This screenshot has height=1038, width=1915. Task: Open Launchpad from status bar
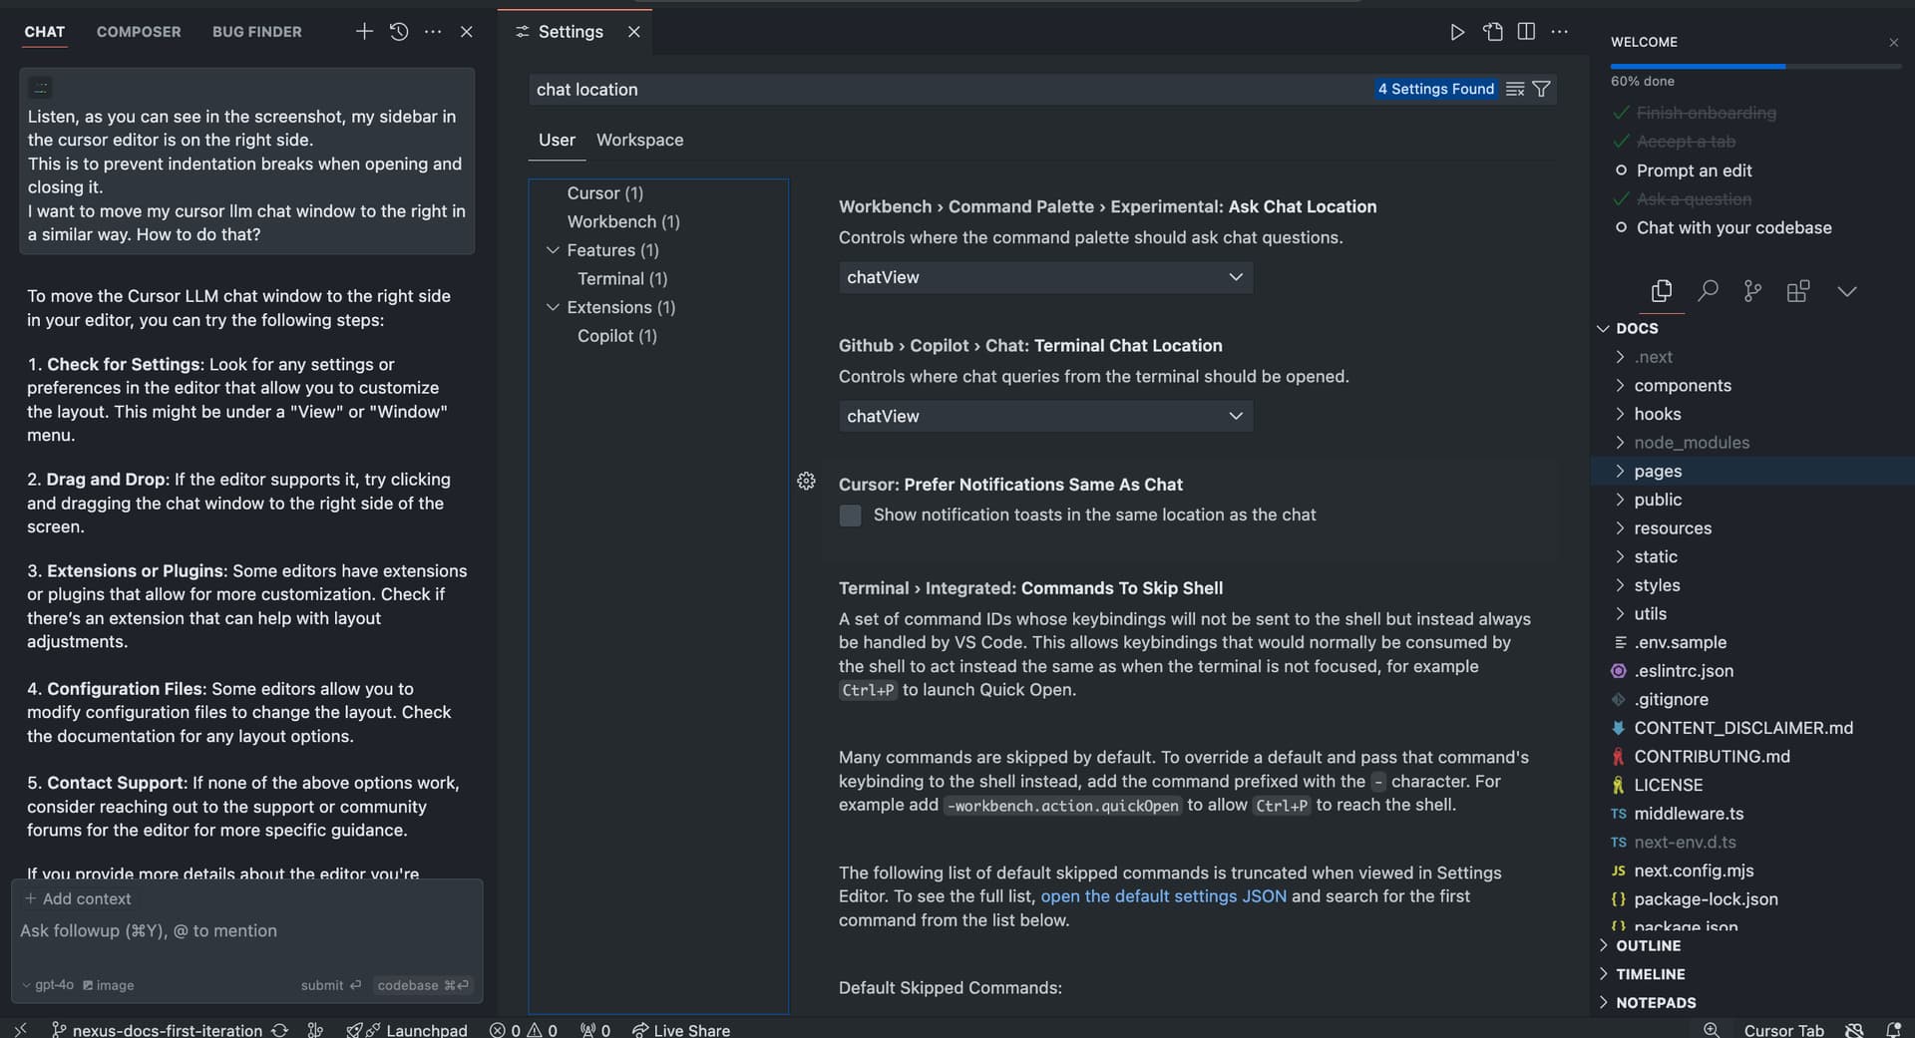coord(407,1030)
